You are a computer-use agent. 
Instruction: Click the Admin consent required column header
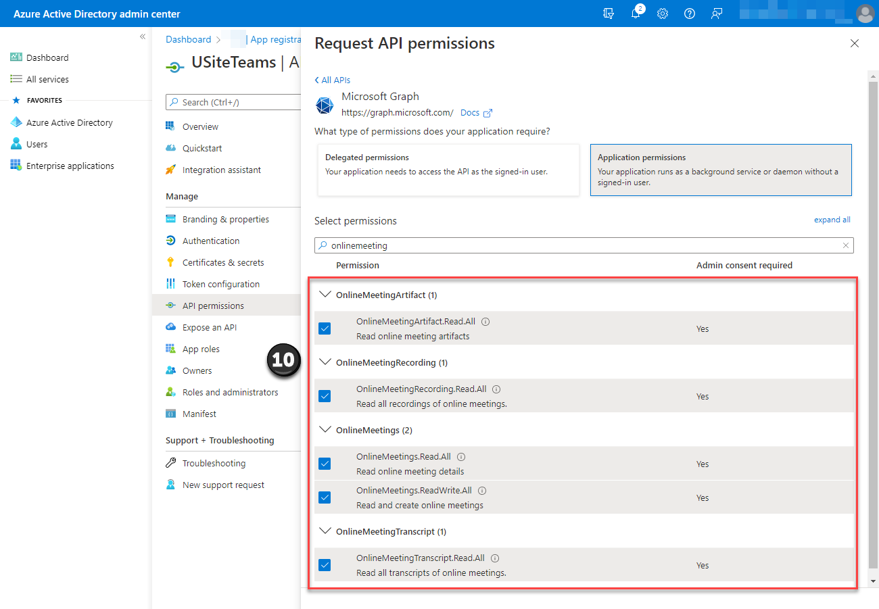[x=744, y=265]
